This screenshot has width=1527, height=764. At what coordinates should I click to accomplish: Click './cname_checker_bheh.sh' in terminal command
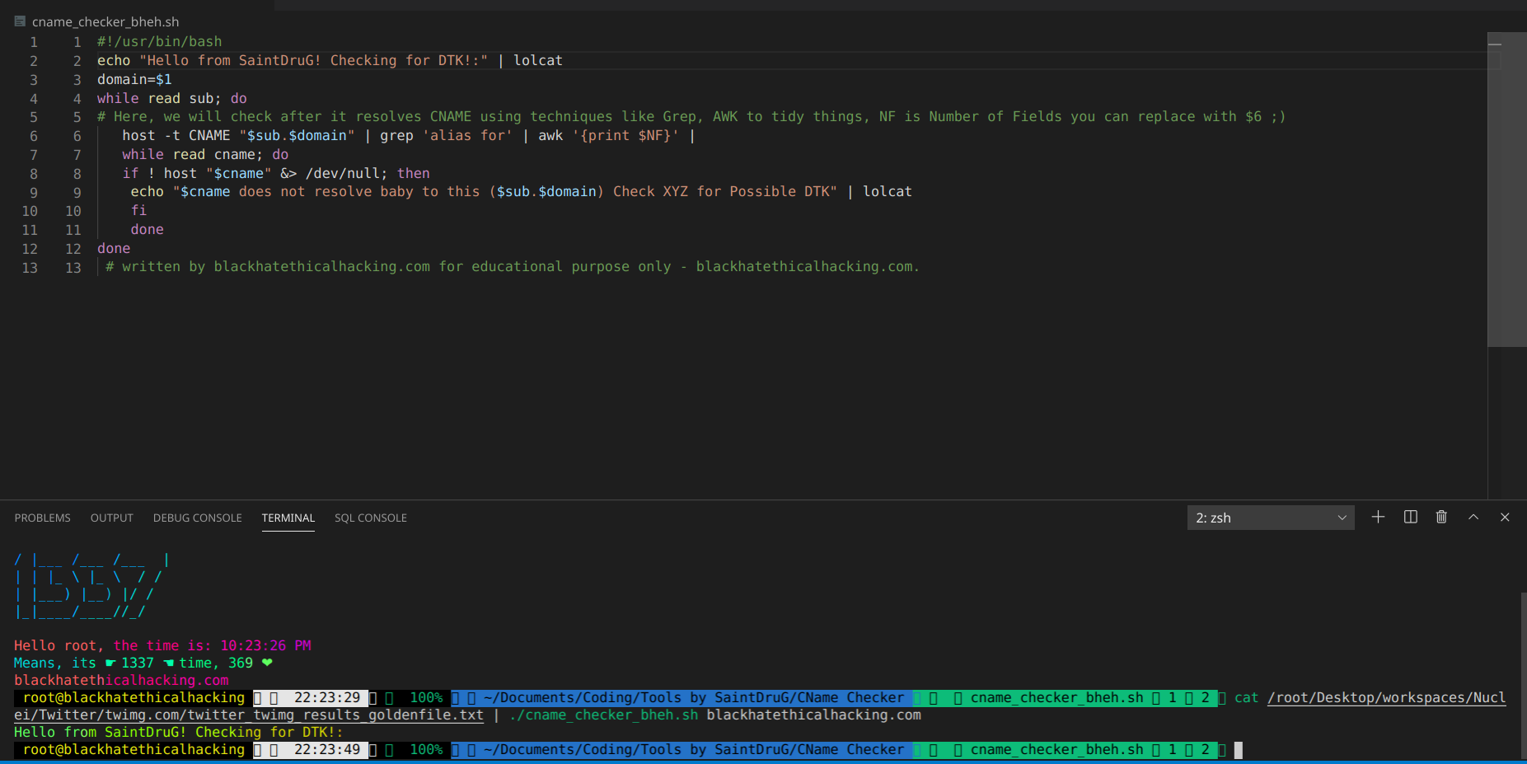coord(603,715)
